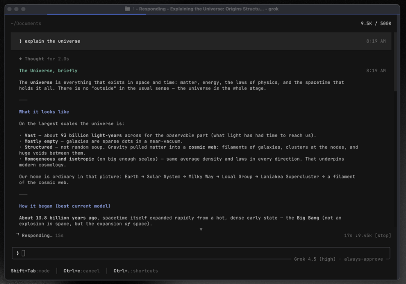
Task: Click the diamond icon beside Thought
Action: coord(20,59)
